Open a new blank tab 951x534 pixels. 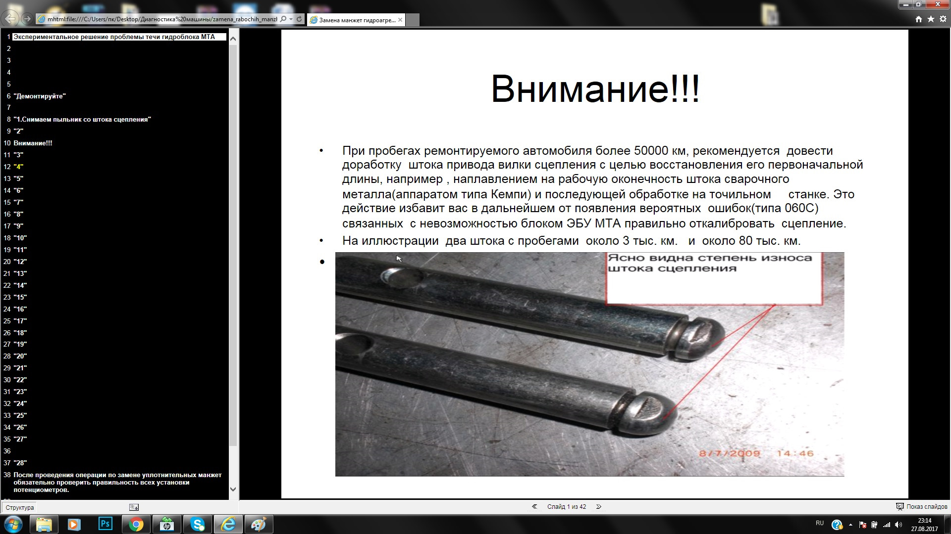click(x=413, y=20)
